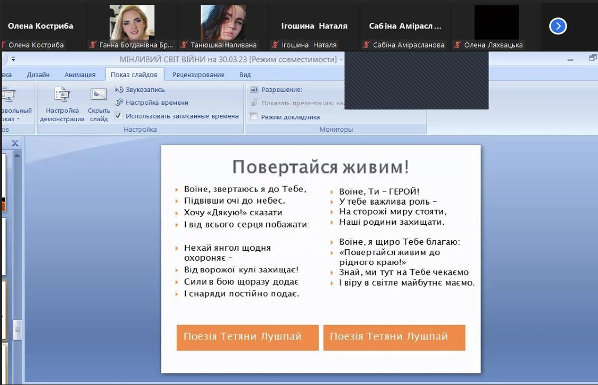Image resolution: width=598 pixels, height=385 pixels.
Task: Close the slide thumbnail pane with X
Action: pyautogui.click(x=15, y=143)
